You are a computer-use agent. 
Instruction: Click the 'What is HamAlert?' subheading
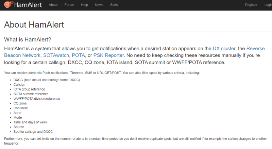pos(28,39)
